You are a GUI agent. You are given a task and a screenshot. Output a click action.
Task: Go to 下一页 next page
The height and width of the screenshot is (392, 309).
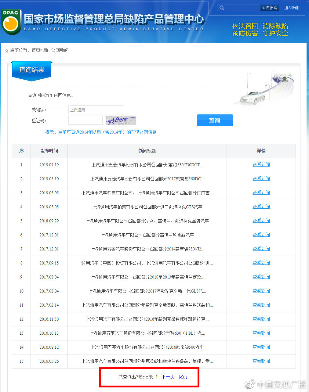click(168, 377)
